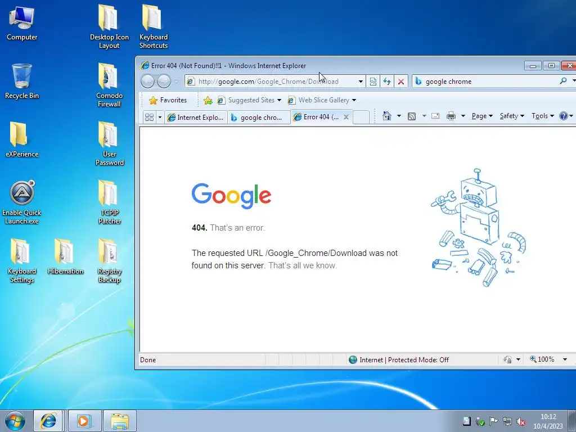Click the RSS Feeds icon
Screen dimensions: 576x432
tap(412, 116)
